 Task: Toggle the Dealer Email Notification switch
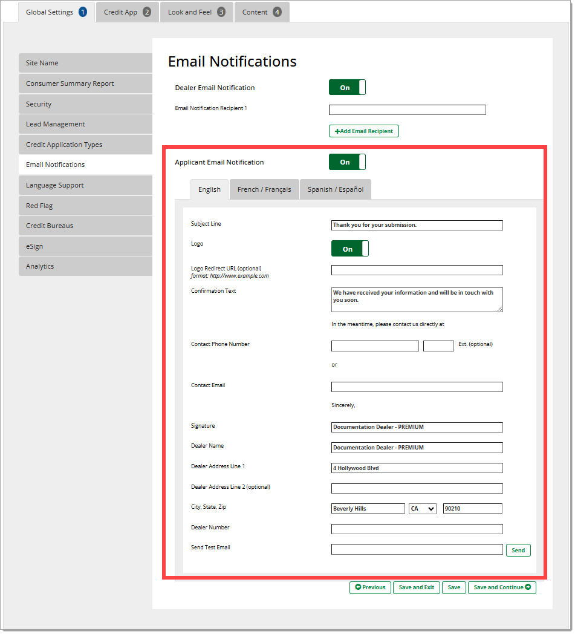(347, 88)
